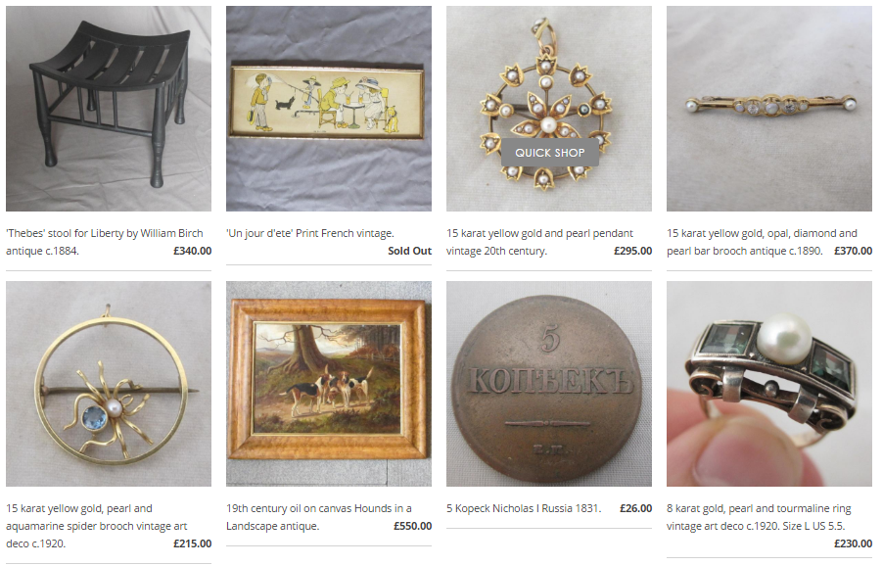Open the 15 karat gold pearl pendant title
882x566 pixels.
tap(539, 242)
